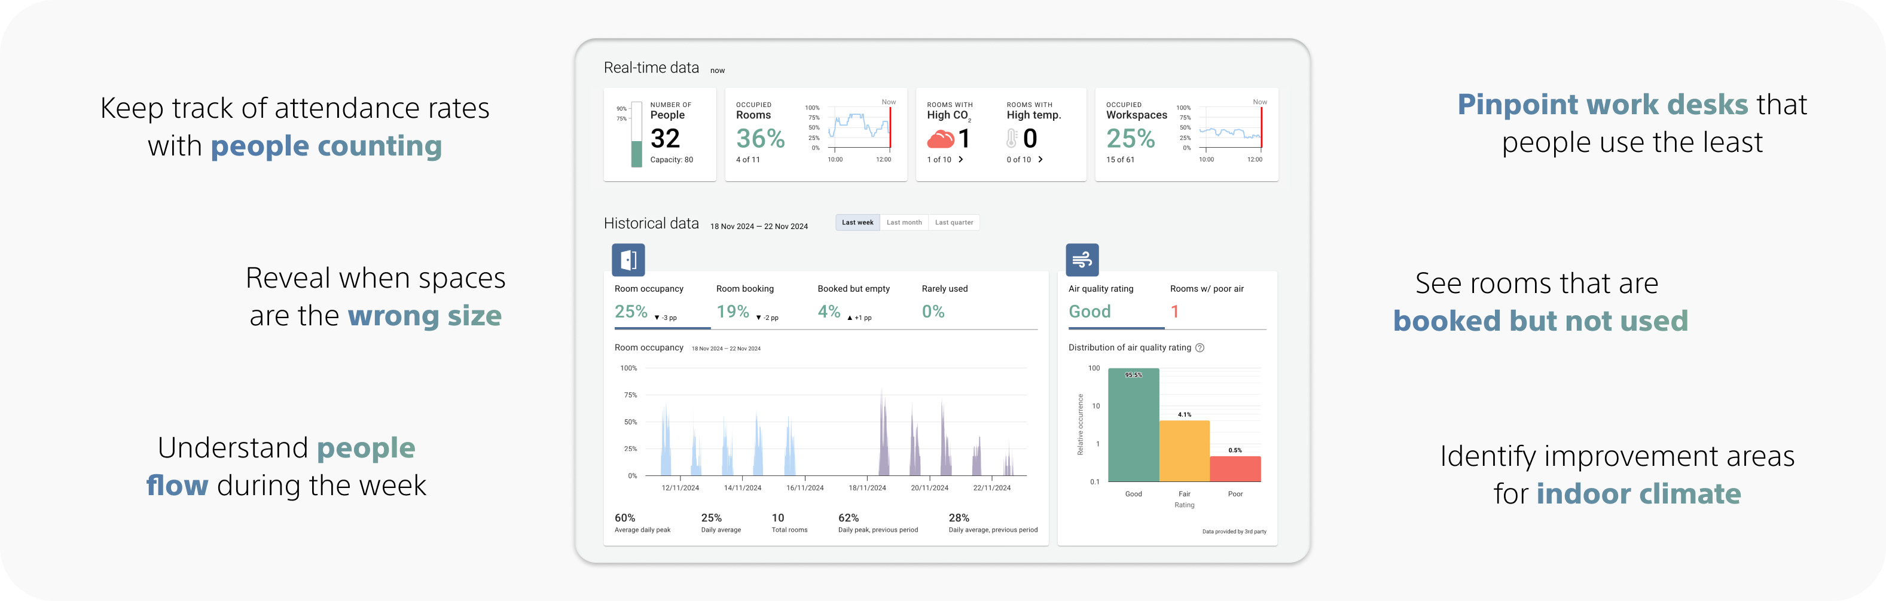Open the air quality distribution help icon
Viewport: 1886px width, 601px height.
1200,347
